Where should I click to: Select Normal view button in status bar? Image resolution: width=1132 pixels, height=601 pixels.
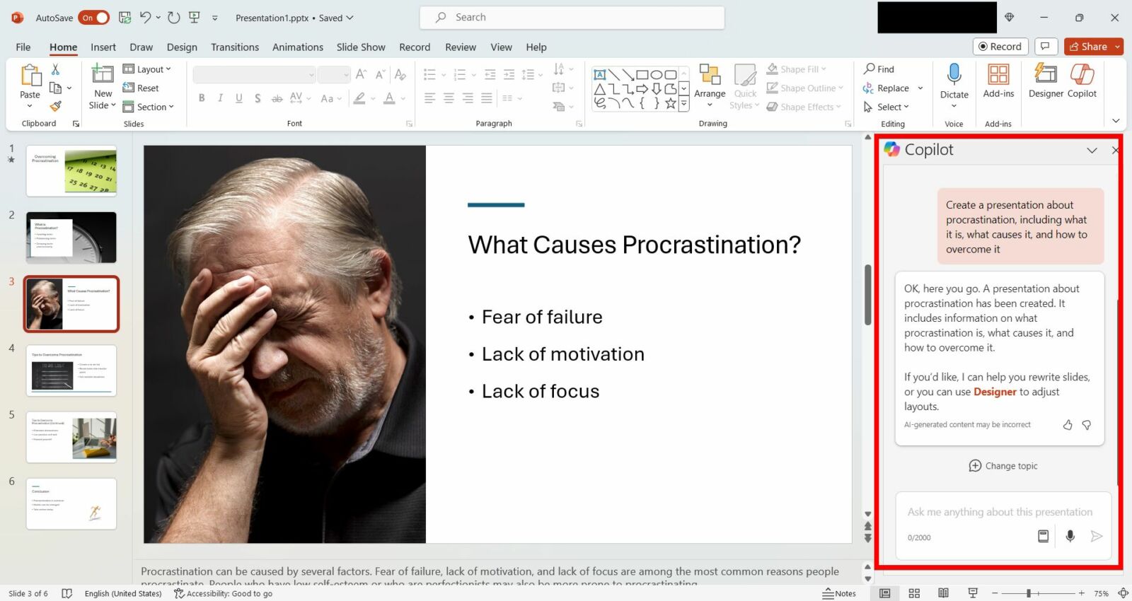pos(885,593)
